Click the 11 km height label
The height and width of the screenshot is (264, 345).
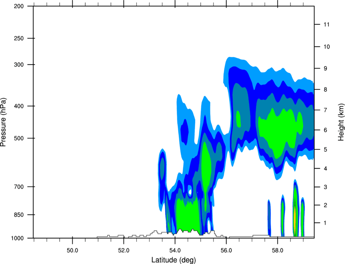[327, 24]
